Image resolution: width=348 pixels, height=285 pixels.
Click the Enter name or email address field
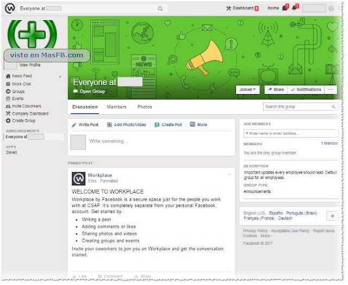tap(291, 133)
